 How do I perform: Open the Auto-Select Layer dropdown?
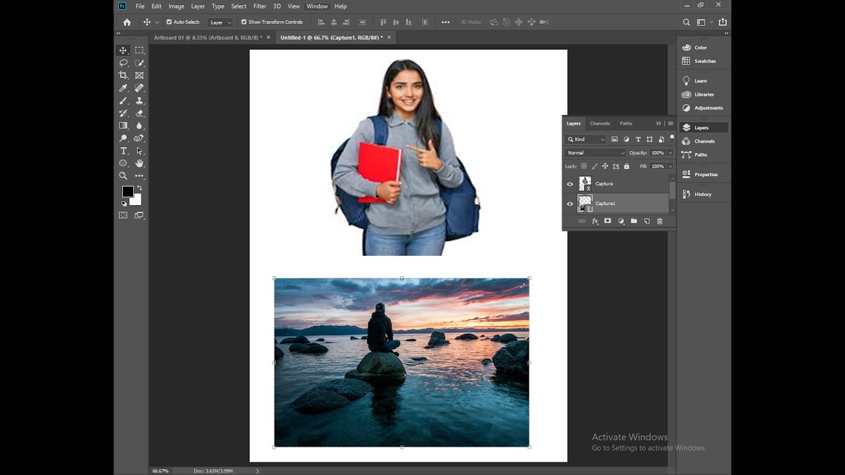tap(220, 22)
